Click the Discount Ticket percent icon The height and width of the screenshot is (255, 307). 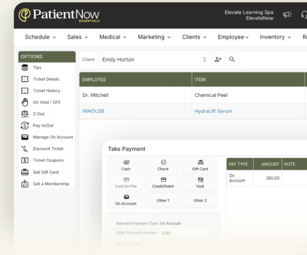tap(25, 149)
